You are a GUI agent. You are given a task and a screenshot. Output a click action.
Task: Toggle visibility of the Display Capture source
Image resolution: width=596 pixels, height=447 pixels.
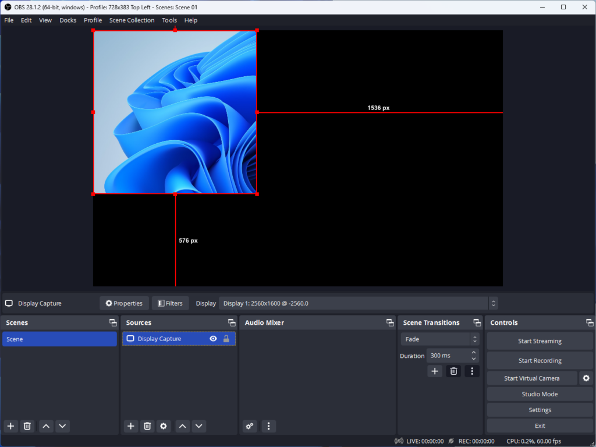(x=214, y=338)
